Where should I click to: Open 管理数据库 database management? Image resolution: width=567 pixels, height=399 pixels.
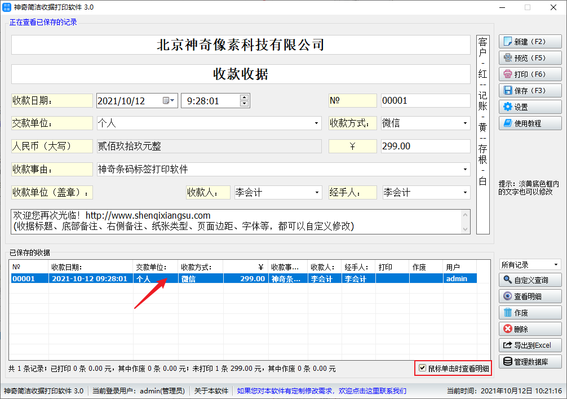pos(530,362)
